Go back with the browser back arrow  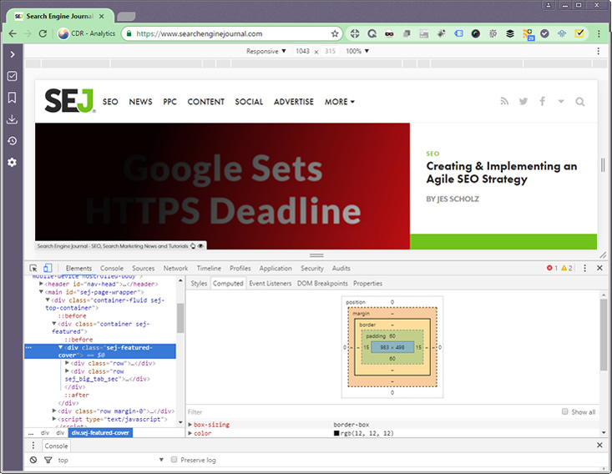coord(13,33)
